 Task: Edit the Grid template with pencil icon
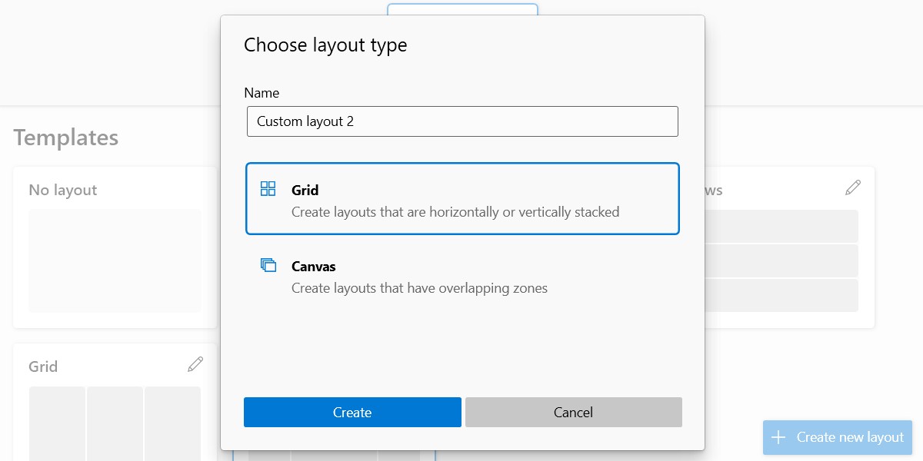click(195, 364)
